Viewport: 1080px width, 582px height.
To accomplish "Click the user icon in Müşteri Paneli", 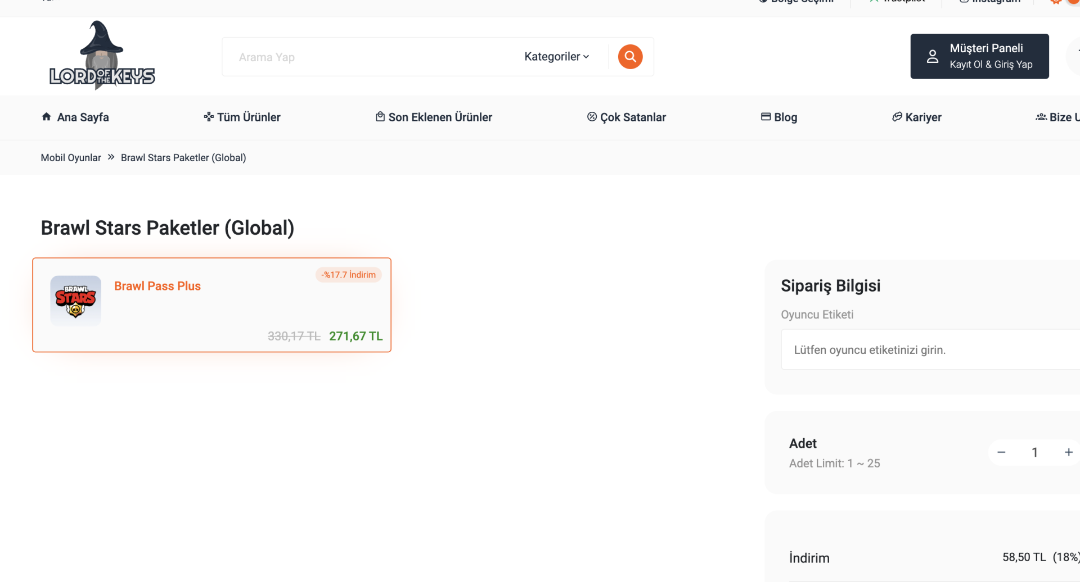I will (x=932, y=56).
